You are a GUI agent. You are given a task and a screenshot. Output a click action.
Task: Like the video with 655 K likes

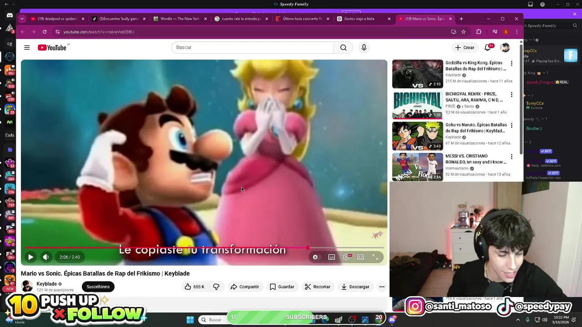click(x=194, y=287)
